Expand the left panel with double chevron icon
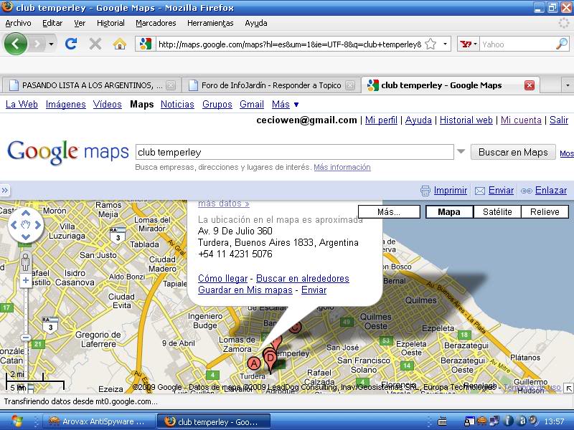This screenshot has width=574, height=430. coord(5,190)
